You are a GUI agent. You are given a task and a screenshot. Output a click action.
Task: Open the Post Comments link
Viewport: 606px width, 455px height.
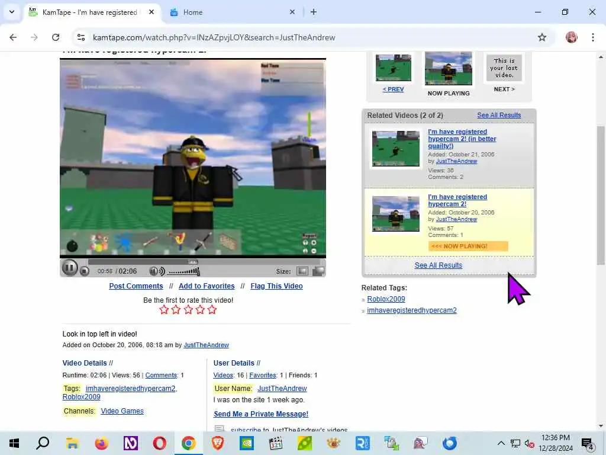[x=136, y=286]
